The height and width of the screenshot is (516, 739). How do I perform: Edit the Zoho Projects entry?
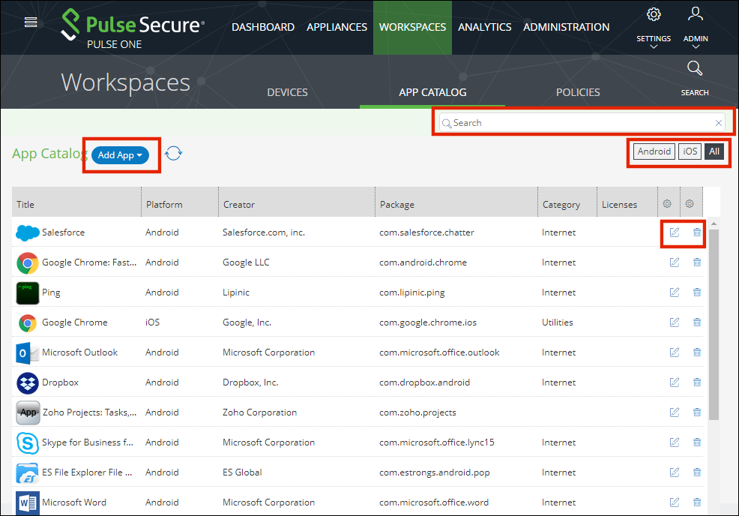(675, 412)
